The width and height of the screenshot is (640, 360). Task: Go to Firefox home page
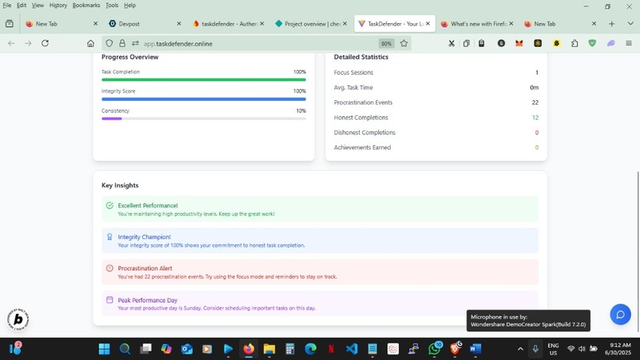(91, 44)
